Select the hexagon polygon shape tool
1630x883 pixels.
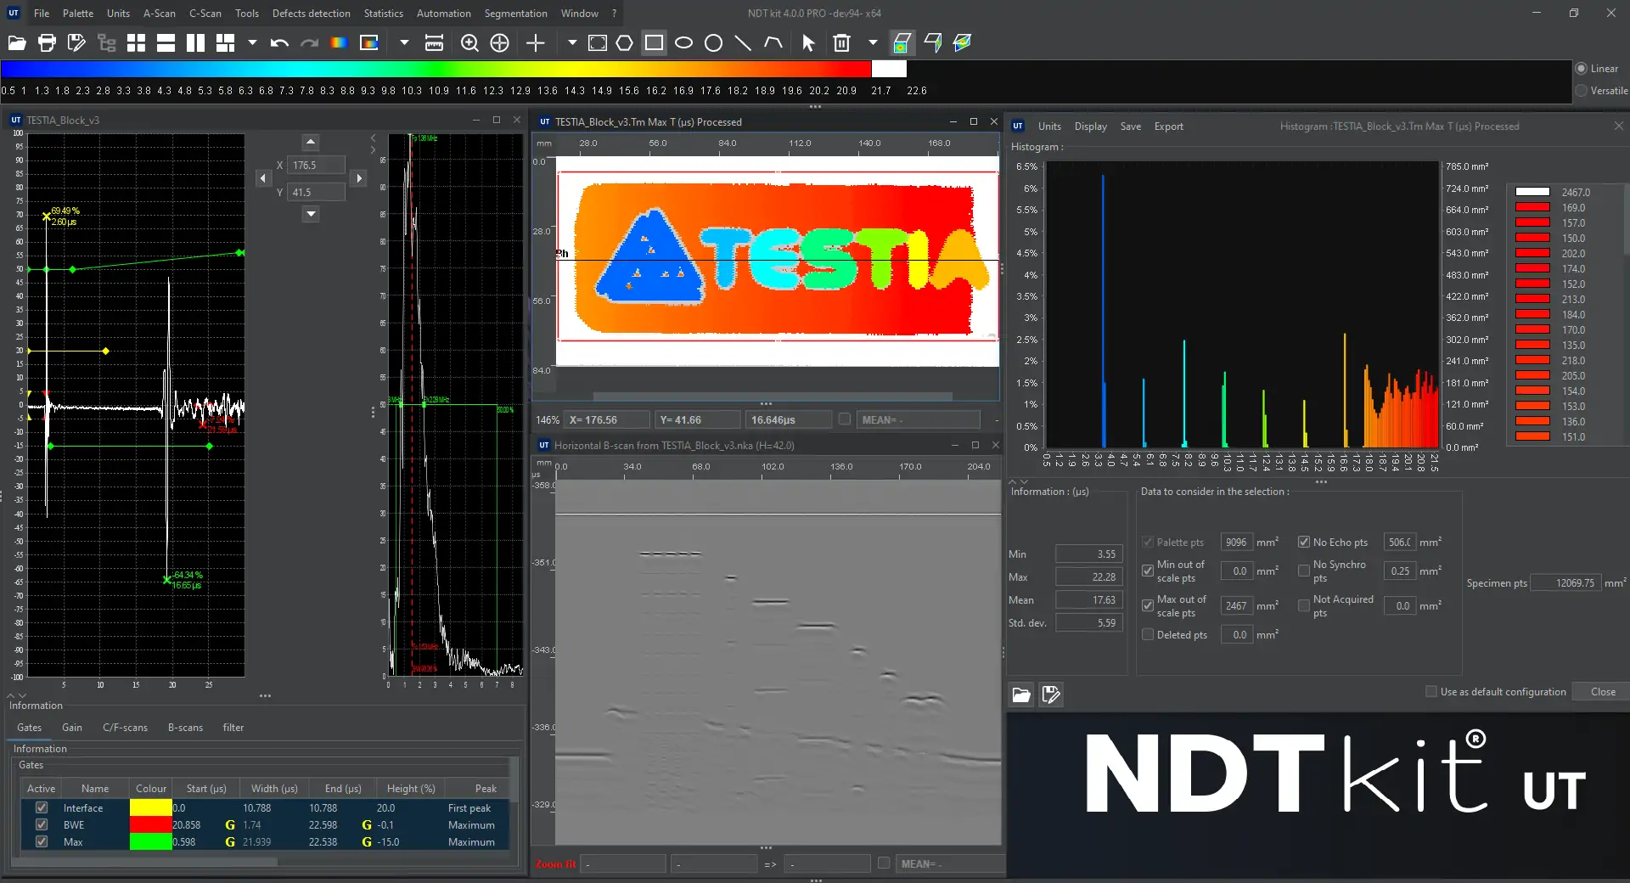[625, 42]
